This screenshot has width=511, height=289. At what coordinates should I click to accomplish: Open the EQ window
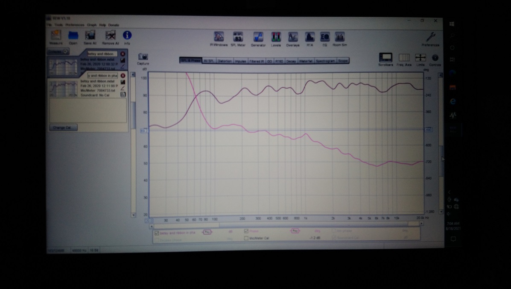pos(324,39)
